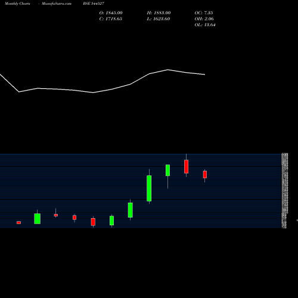298x298 pixels.
Task: Click the peak of the white line
Action: point(168,70)
